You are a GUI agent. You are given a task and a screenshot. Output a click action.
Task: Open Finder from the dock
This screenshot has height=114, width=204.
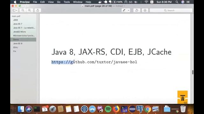(21, 109)
